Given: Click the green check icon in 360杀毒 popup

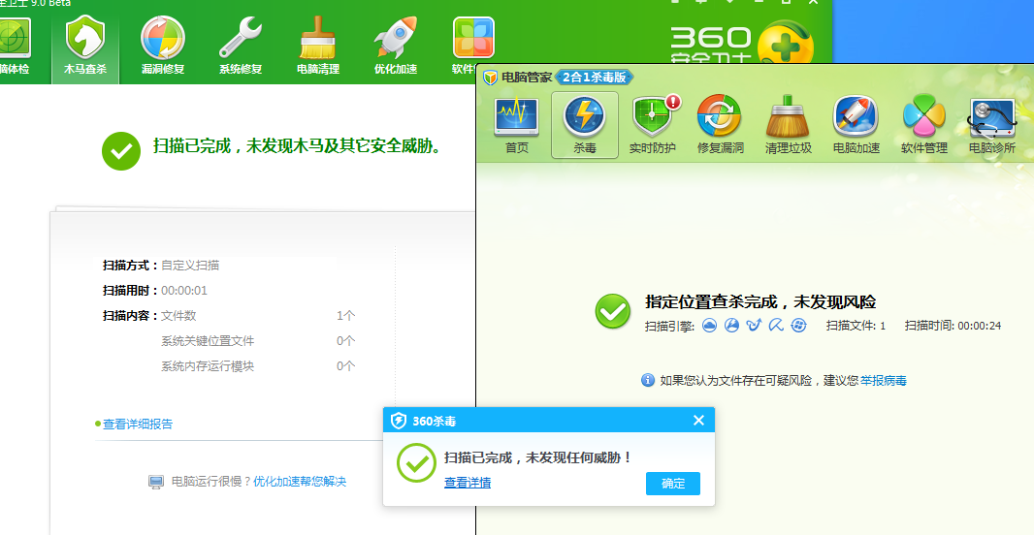Looking at the screenshot, I should 416,462.
